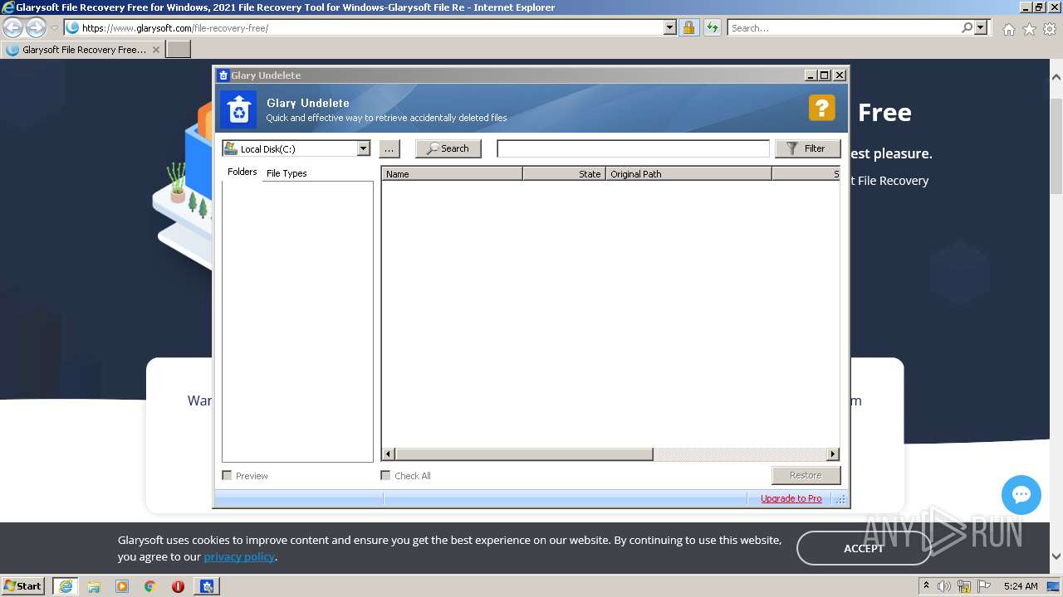The width and height of the screenshot is (1063, 597).
Task: Click Glary Undelete in the taskbar
Action: [x=207, y=586]
